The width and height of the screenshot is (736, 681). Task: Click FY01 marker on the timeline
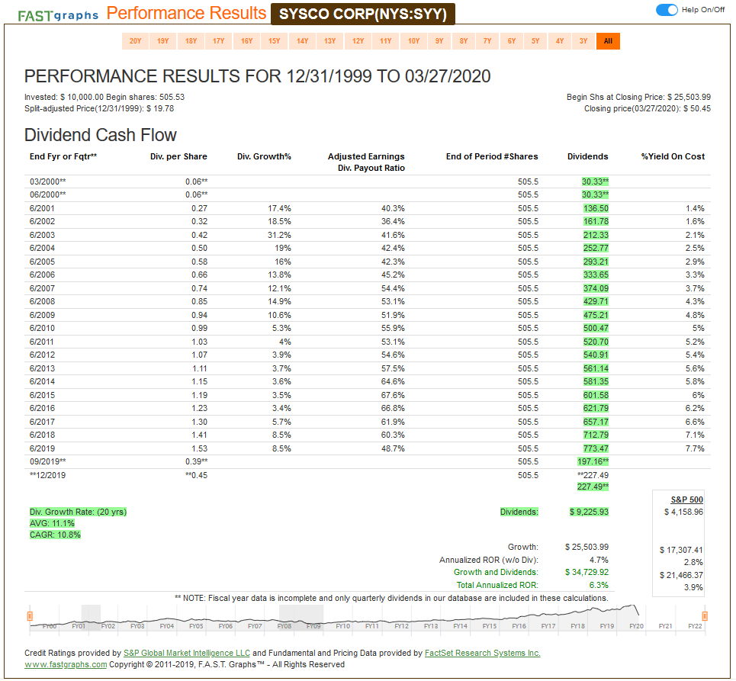79,626
